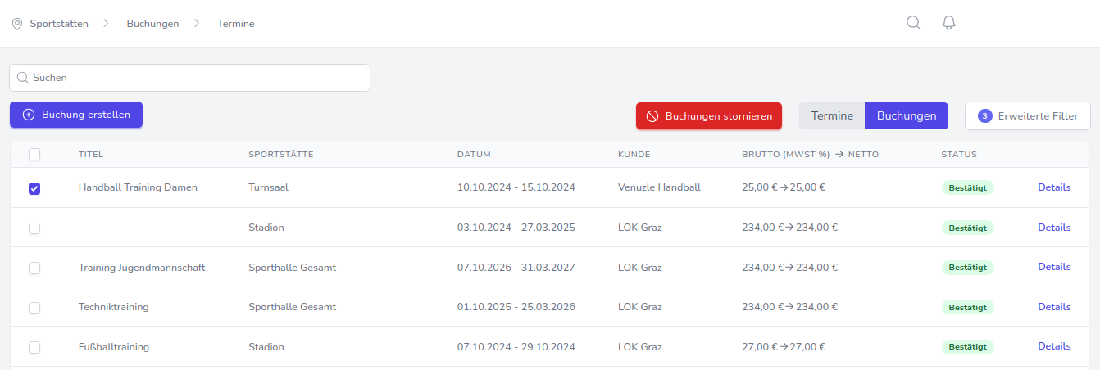Click the filter count badge showing 3
Viewport: 1100px width, 370px height.
[985, 116]
